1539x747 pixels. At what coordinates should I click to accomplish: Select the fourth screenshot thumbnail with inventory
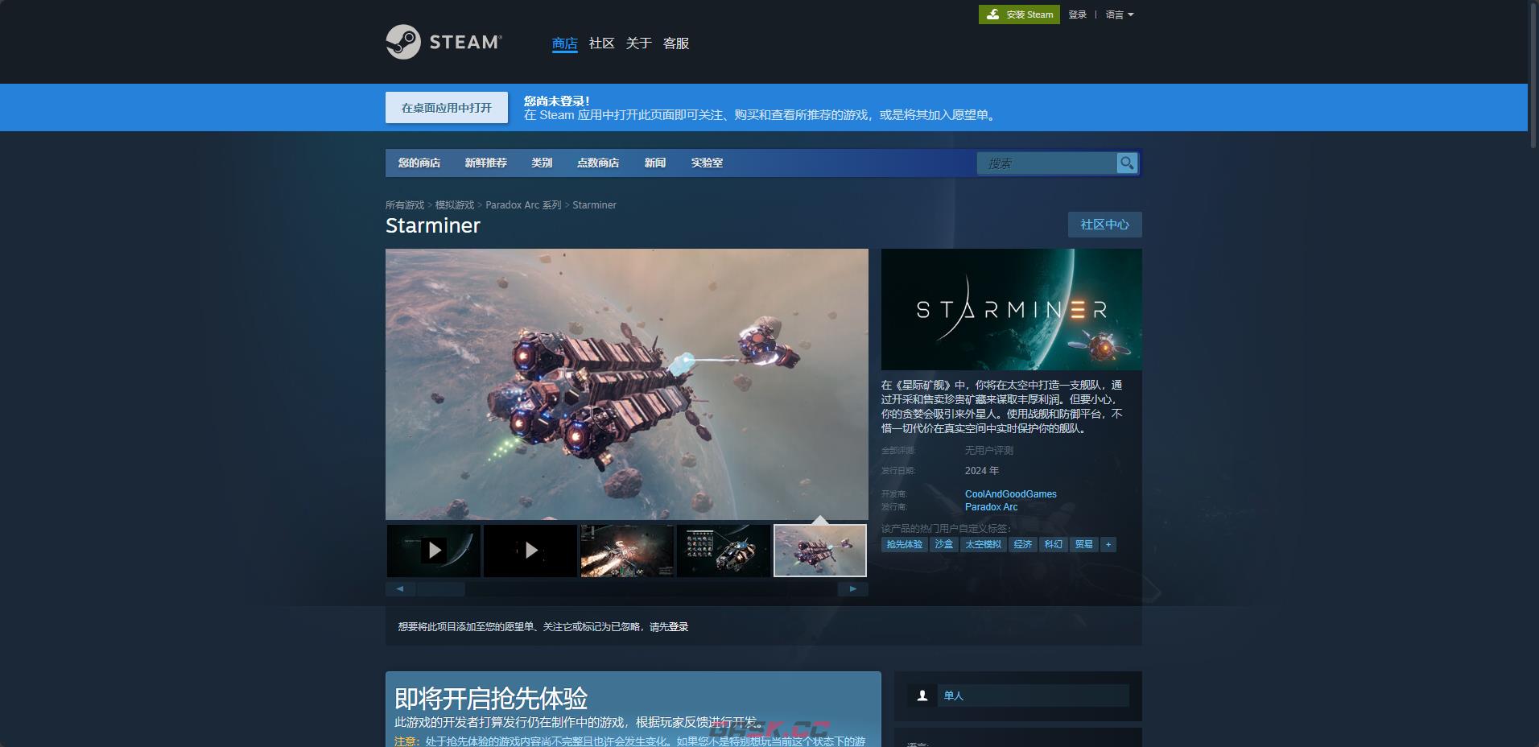point(724,551)
